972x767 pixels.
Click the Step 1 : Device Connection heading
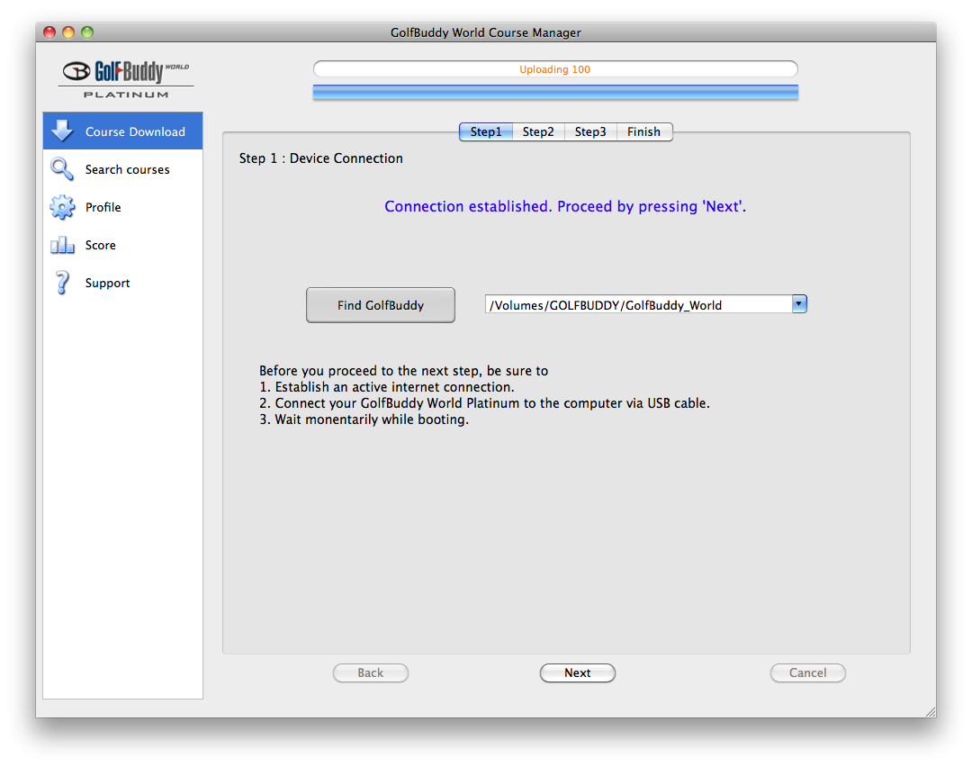click(x=321, y=158)
